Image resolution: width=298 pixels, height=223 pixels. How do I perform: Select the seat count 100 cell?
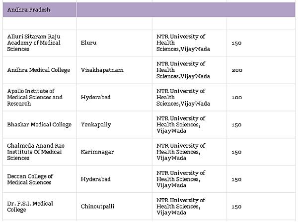click(236, 97)
